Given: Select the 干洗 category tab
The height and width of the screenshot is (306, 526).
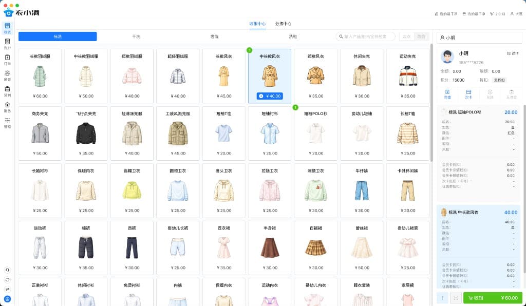Looking at the screenshot, I should pos(136,36).
